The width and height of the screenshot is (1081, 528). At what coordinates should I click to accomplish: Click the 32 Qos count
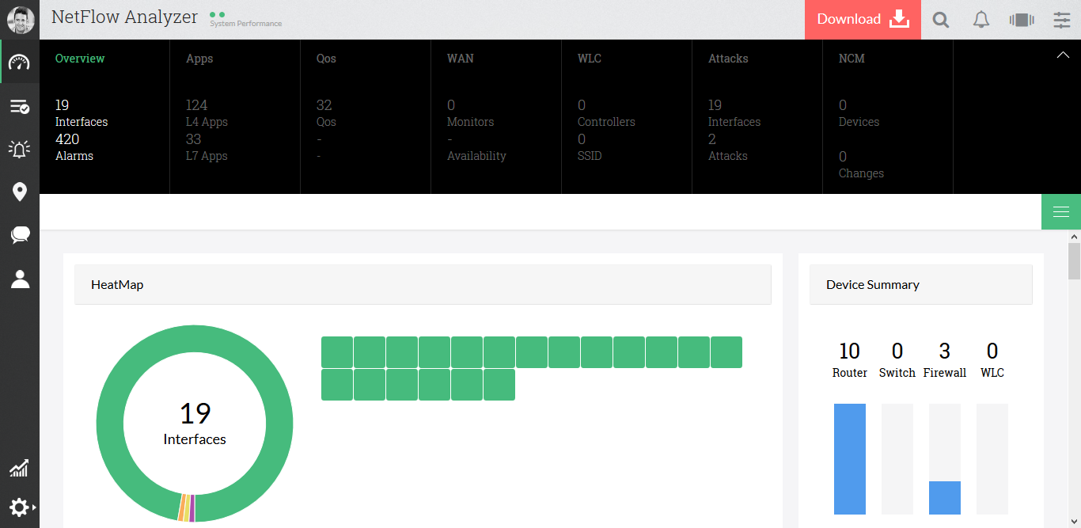[x=326, y=113]
